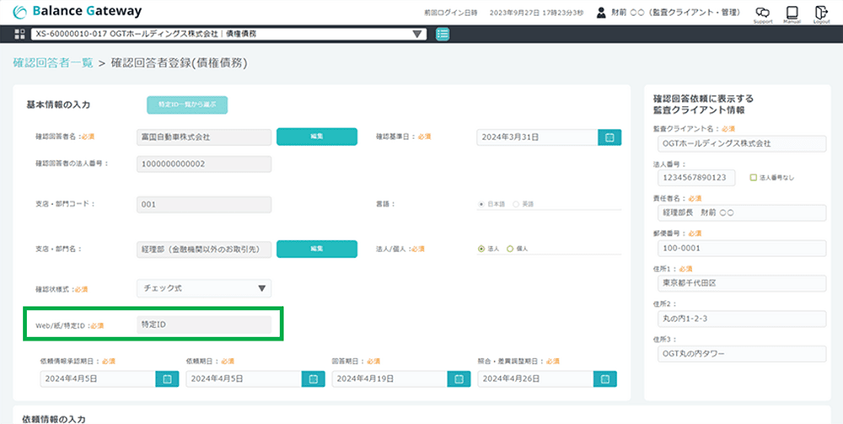Open calendar for 依頼情報承認期日

[x=166, y=379]
